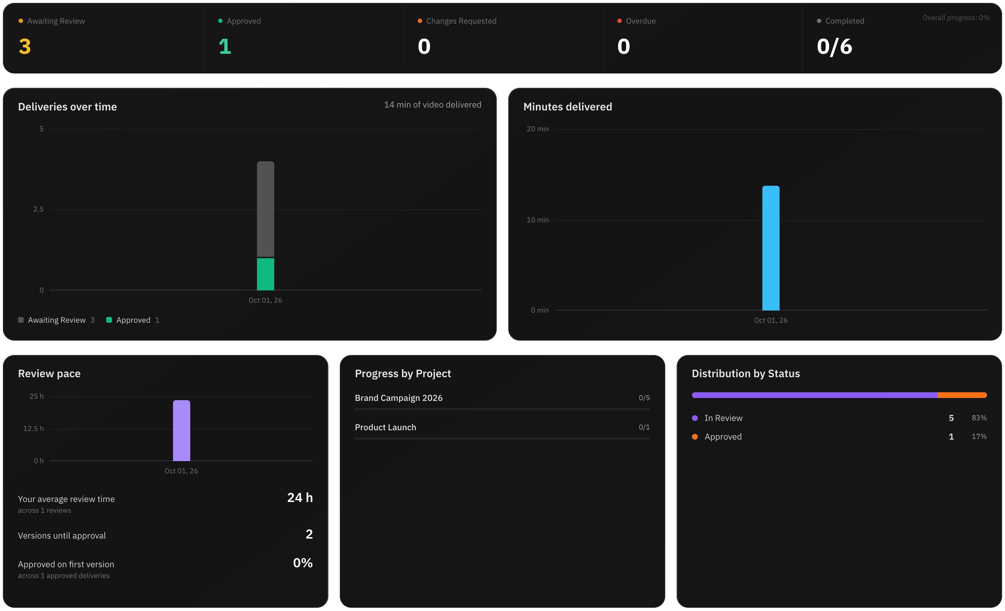Click the Distribution by Status heading
The image size is (1005, 611).
[746, 374]
